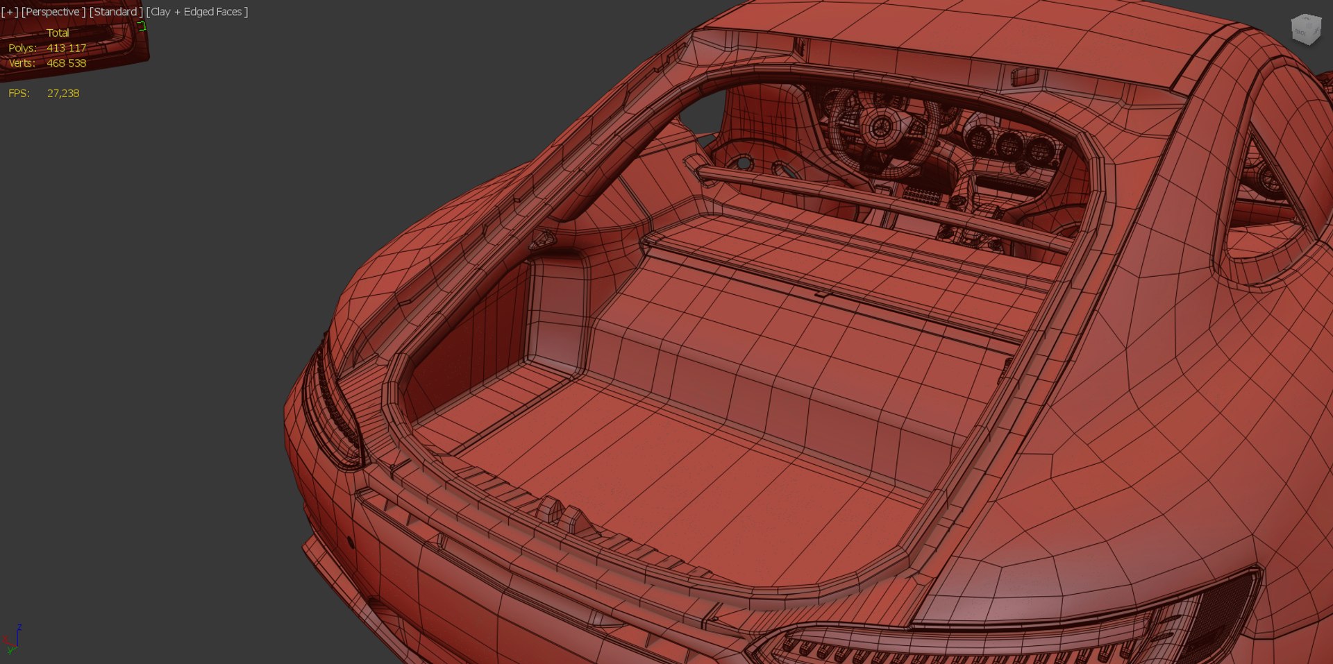Viewport: 1333px width, 664px height.
Task: Click the FPS value 27,238
Action: [x=63, y=93]
